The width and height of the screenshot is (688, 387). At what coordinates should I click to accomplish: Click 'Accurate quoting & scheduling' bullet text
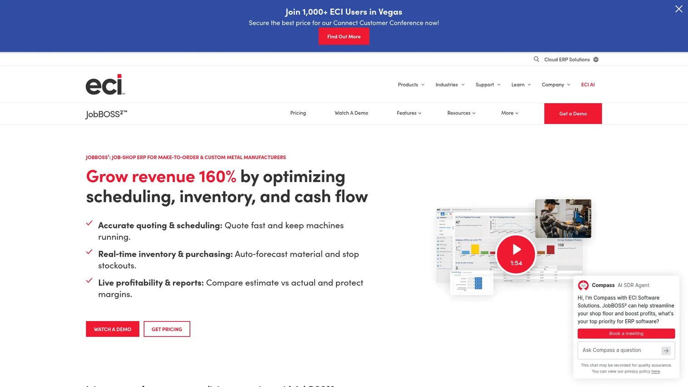click(x=160, y=226)
